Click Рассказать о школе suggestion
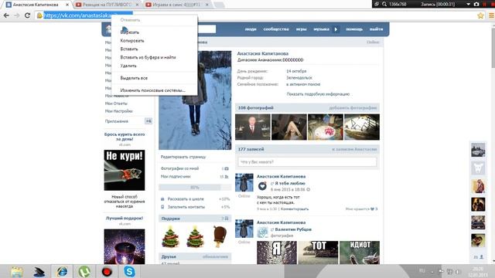Screen dimensions: 495x278 [186, 199]
